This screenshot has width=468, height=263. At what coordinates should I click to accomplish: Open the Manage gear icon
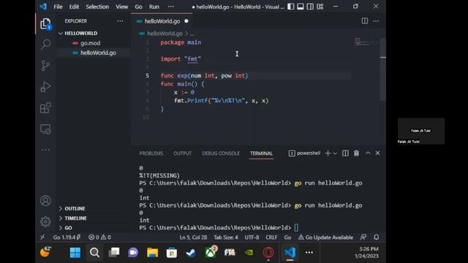click(45, 221)
